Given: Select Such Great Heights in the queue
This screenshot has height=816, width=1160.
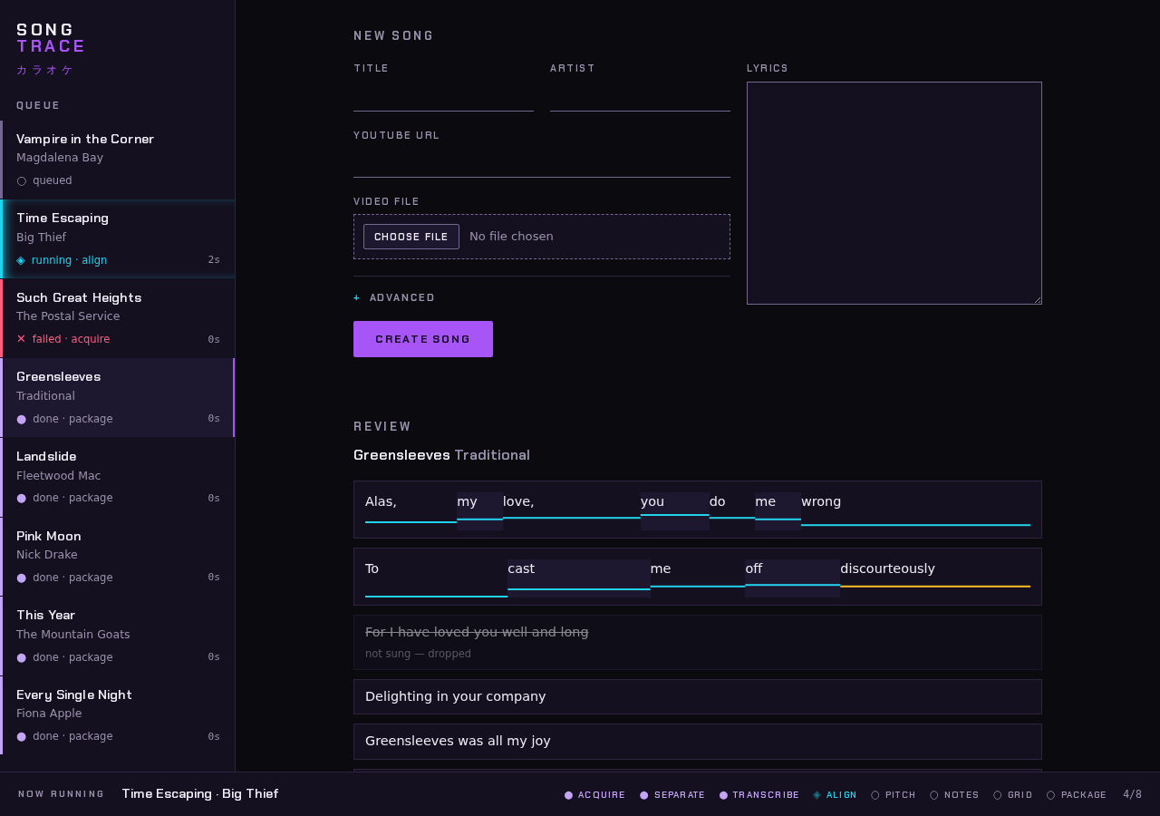Looking at the screenshot, I should pyautogui.click(x=118, y=318).
